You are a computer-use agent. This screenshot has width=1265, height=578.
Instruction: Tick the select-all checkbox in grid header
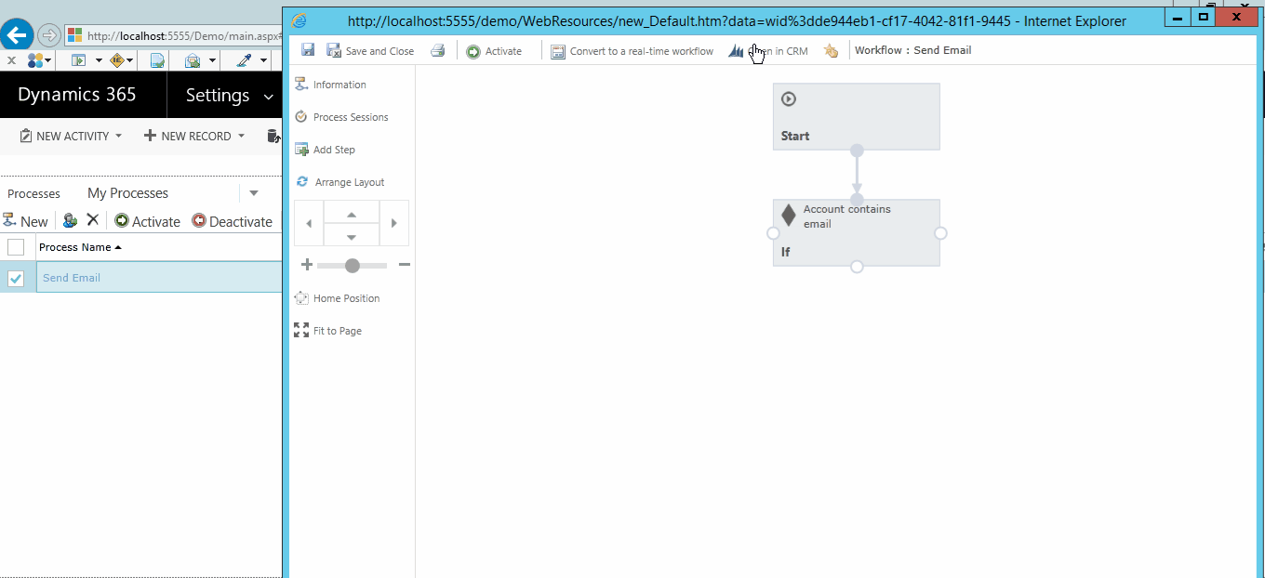pos(16,247)
